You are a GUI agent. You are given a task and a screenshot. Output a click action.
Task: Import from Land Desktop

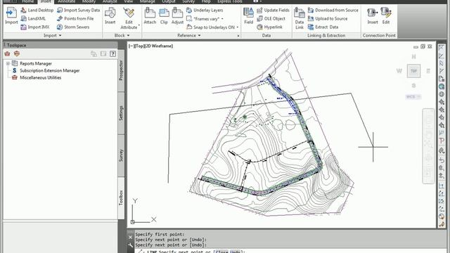tap(37, 10)
